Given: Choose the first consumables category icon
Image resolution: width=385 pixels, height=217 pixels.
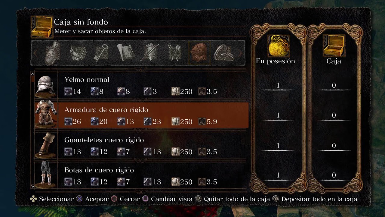Looking at the screenshot, I should click(53, 53).
